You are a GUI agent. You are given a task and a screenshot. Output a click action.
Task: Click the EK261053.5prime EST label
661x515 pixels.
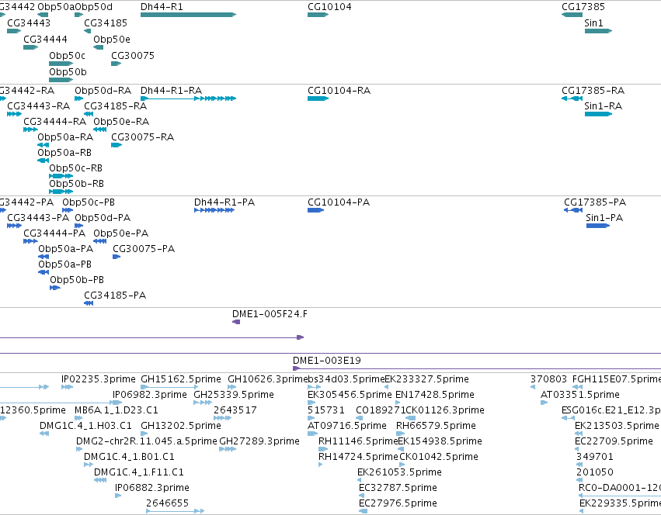point(400,472)
